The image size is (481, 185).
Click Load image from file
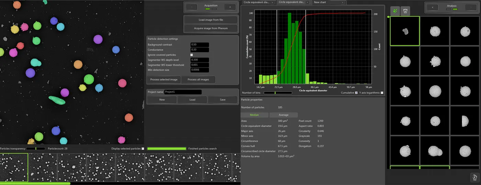point(211,20)
